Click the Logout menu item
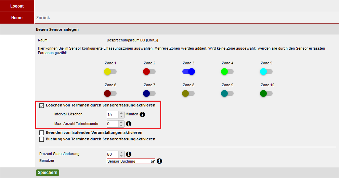 17,6
